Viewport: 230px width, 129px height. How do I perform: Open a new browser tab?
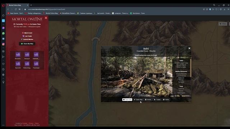coord(31,5)
